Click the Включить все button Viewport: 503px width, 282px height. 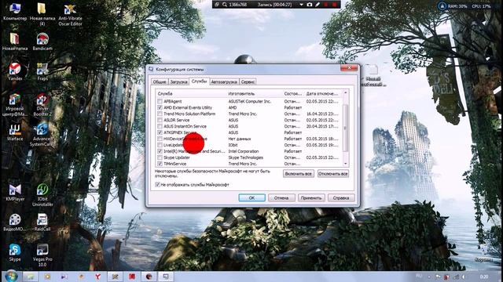(299, 174)
